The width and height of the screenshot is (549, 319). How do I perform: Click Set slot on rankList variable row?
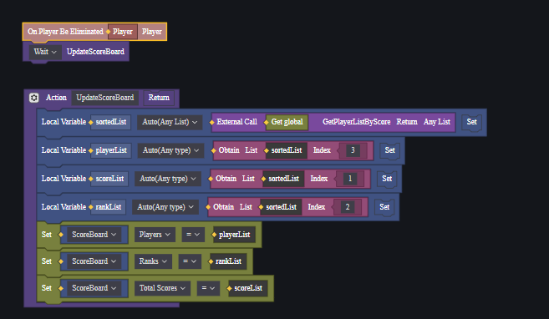click(384, 207)
